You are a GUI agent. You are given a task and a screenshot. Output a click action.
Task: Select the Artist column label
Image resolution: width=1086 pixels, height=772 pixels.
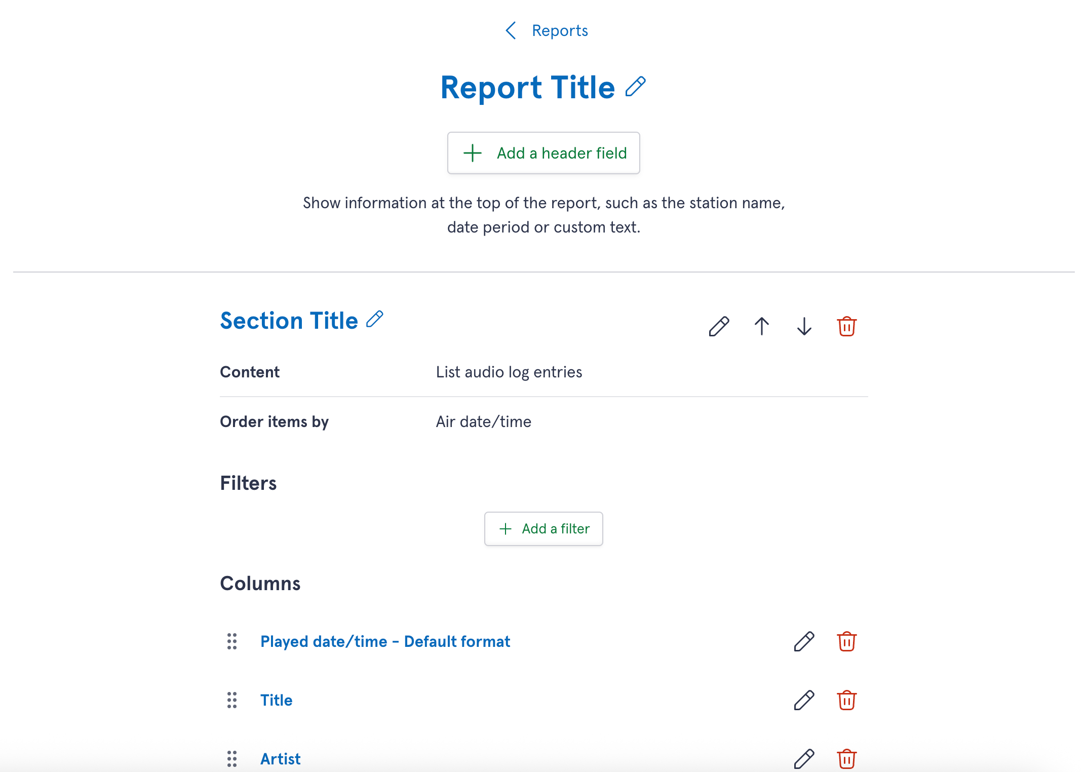[280, 758]
